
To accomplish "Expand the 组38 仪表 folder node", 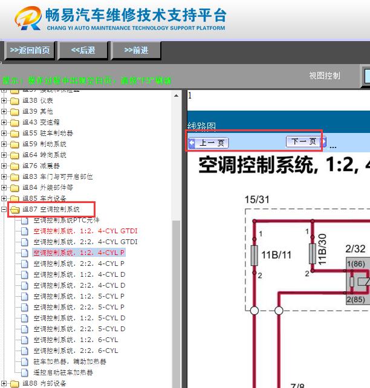I will [x=4, y=100].
